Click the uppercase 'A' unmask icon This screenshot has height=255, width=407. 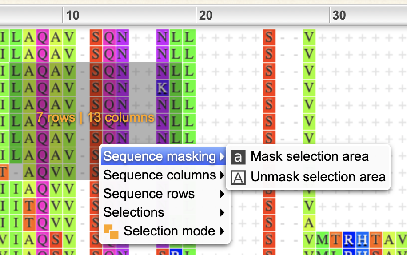point(238,177)
